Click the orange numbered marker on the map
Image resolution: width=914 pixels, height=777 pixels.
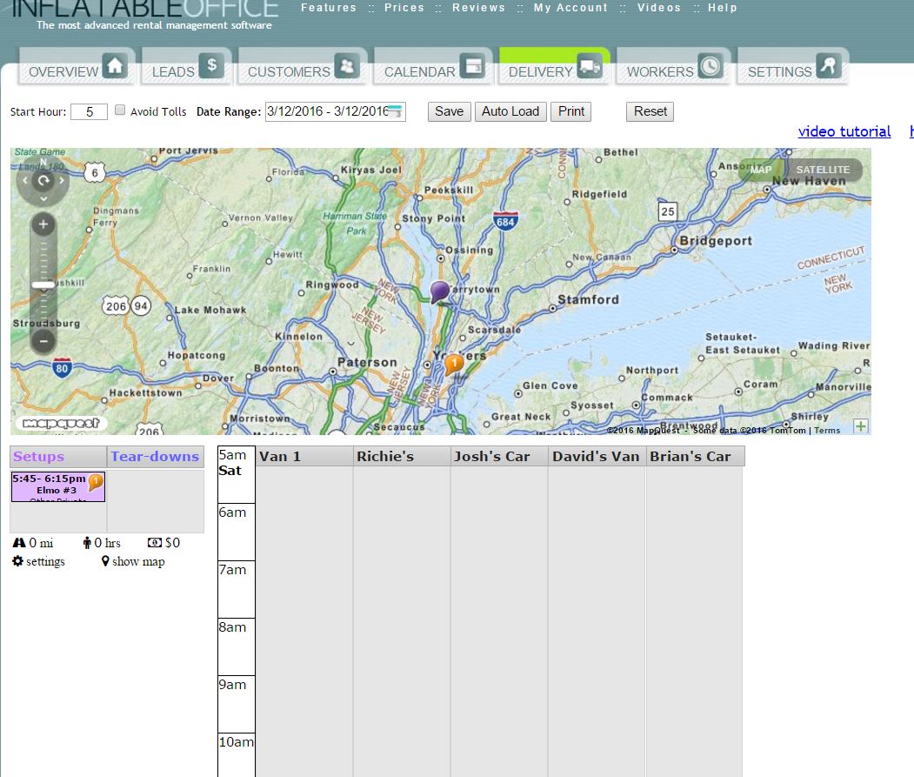pos(453,365)
